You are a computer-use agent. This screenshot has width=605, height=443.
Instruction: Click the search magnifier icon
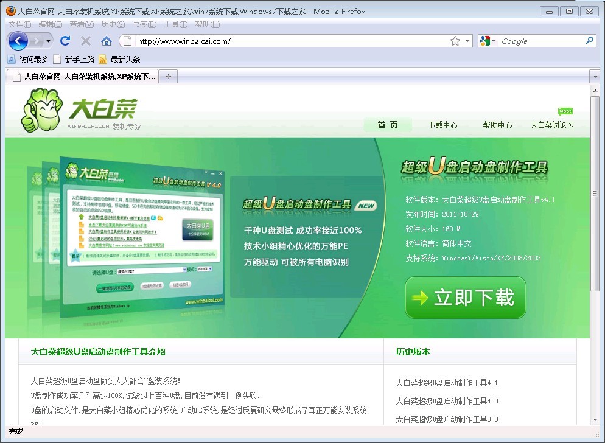[589, 41]
